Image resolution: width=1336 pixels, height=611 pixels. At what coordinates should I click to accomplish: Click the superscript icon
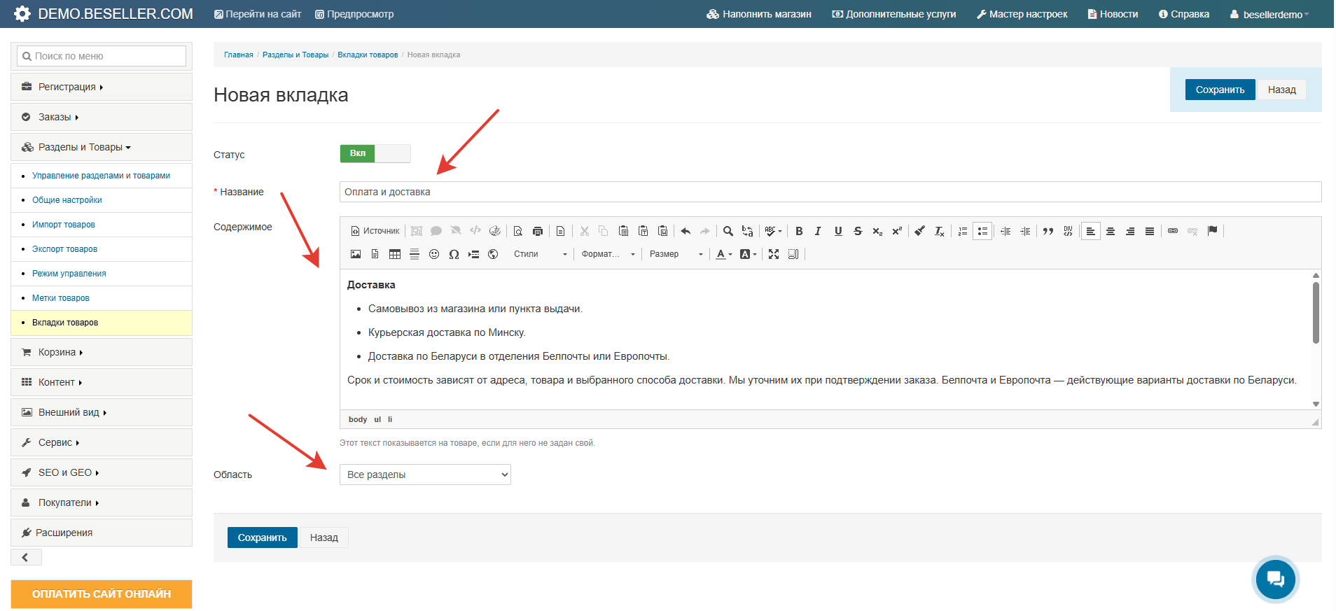[897, 231]
